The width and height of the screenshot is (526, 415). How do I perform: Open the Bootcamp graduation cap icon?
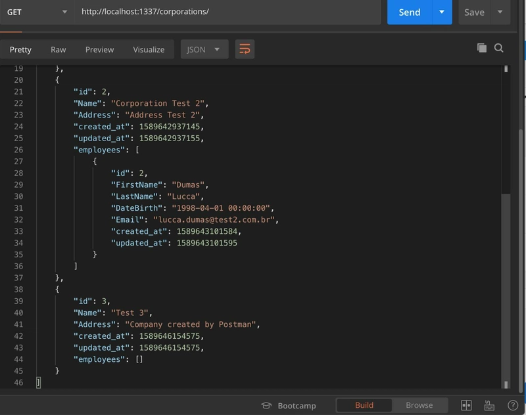(266, 406)
